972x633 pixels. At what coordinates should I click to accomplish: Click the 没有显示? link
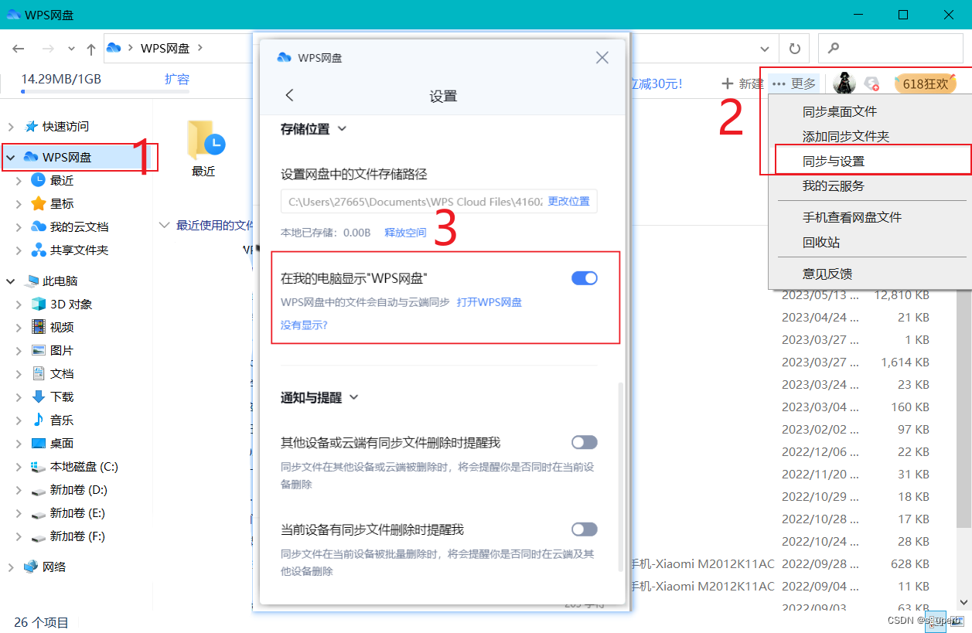pyautogui.click(x=304, y=325)
